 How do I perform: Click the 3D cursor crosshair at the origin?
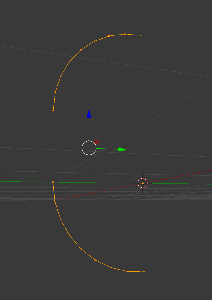point(143,183)
